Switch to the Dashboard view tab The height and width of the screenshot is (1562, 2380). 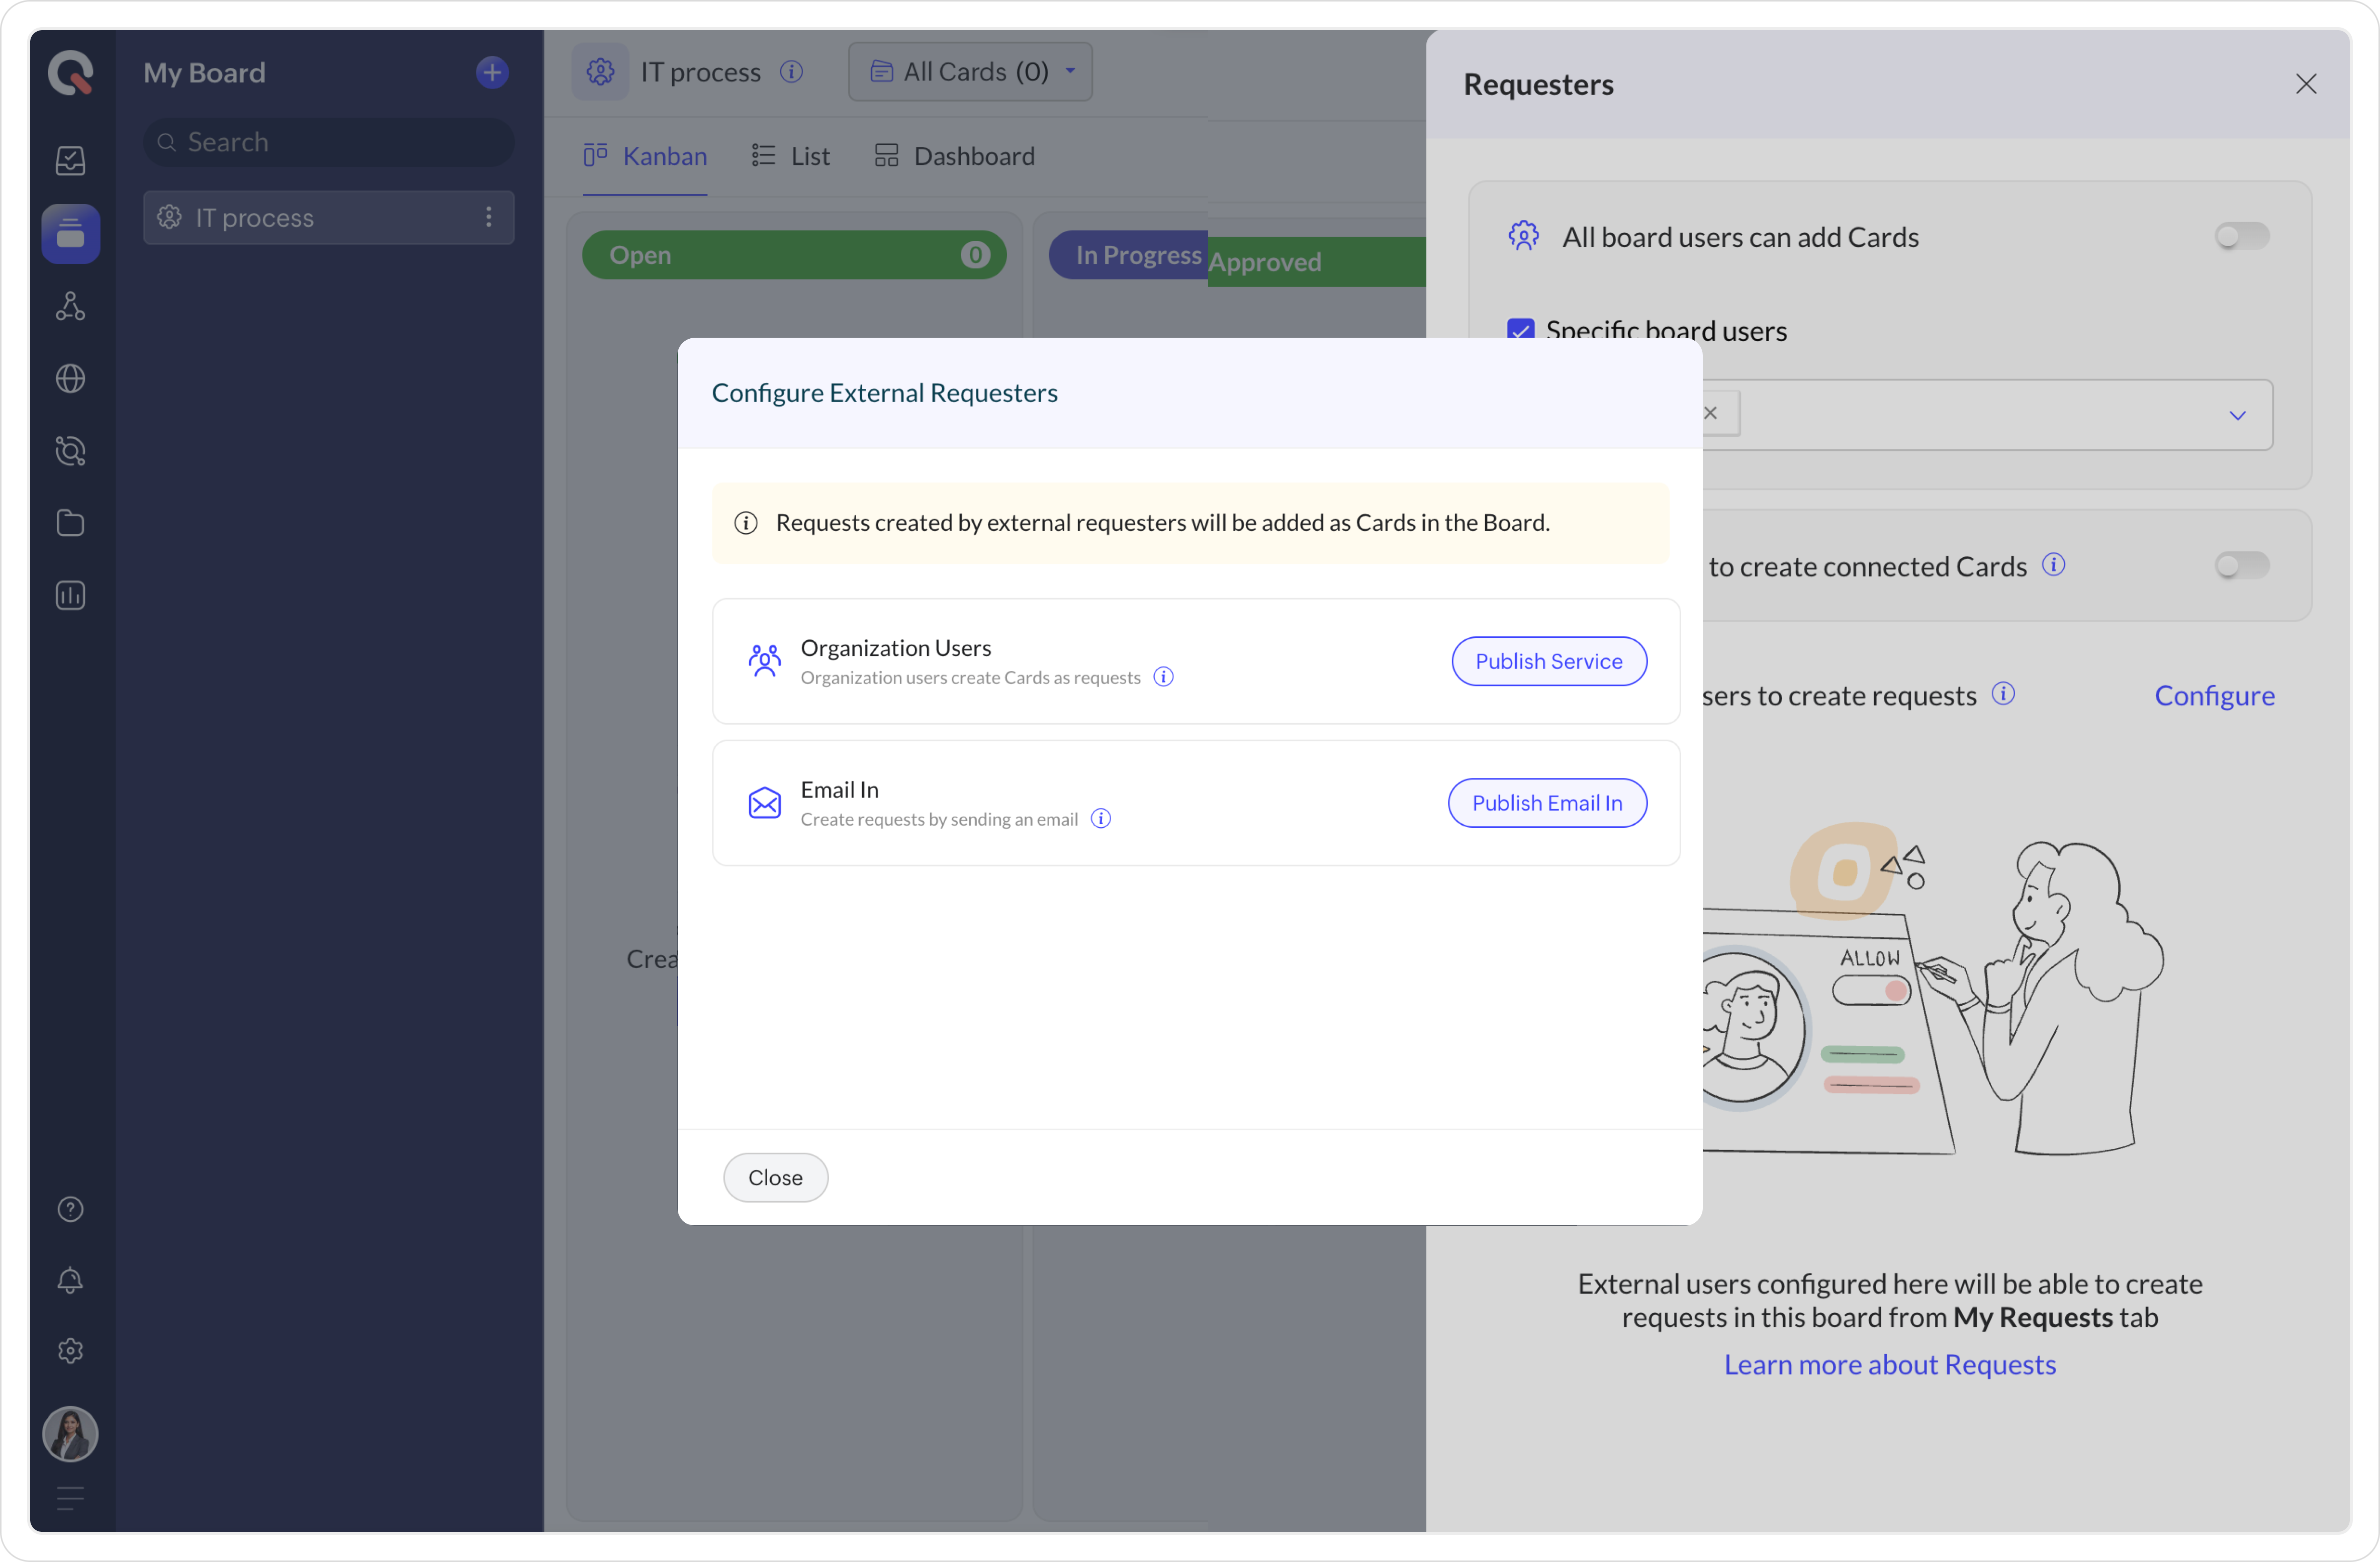click(955, 156)
